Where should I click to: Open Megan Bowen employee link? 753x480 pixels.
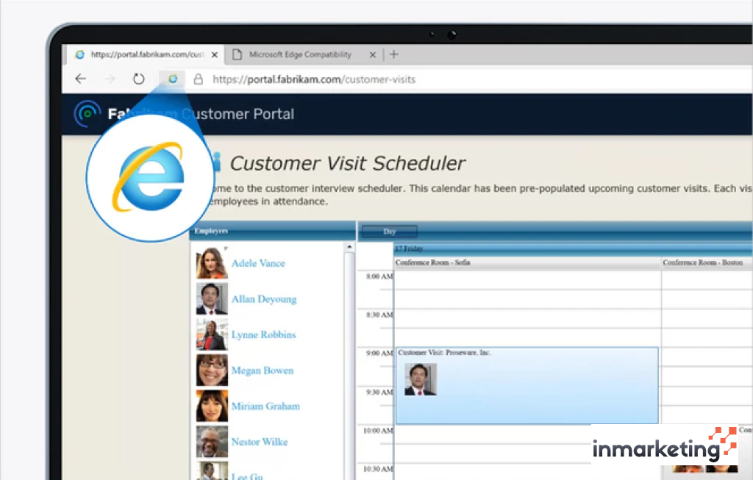[x=263, y=370]
